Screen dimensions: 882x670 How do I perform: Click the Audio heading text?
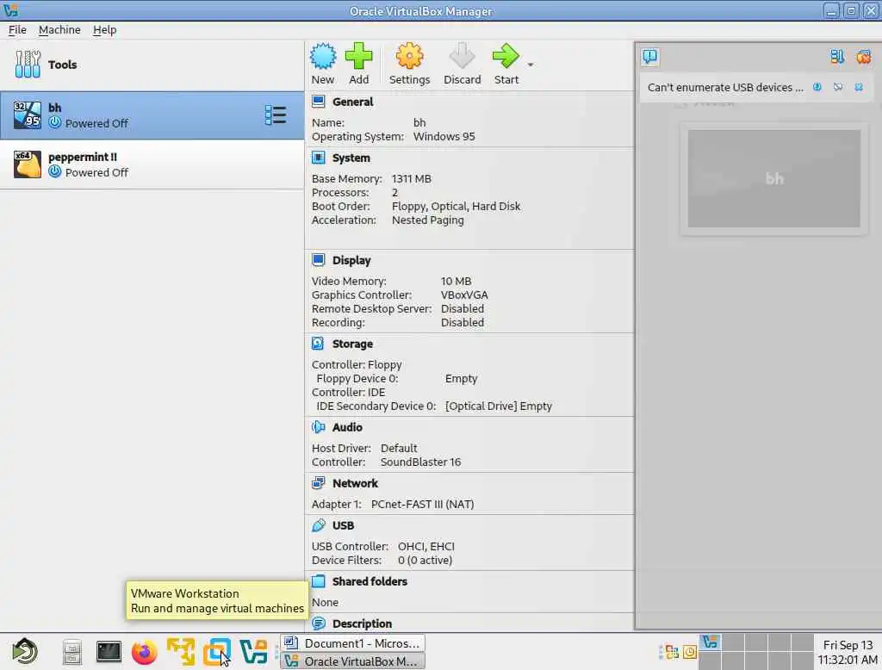pos(347,427)
